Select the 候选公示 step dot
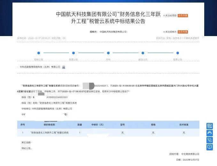Image resolution: width=217 pixels, height=166 pixels. (x=143, y=53)
